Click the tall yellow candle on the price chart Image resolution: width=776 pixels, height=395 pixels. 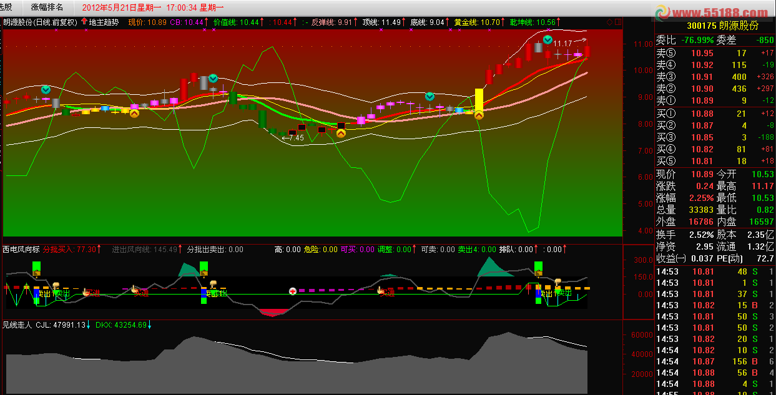pos(479,100)
